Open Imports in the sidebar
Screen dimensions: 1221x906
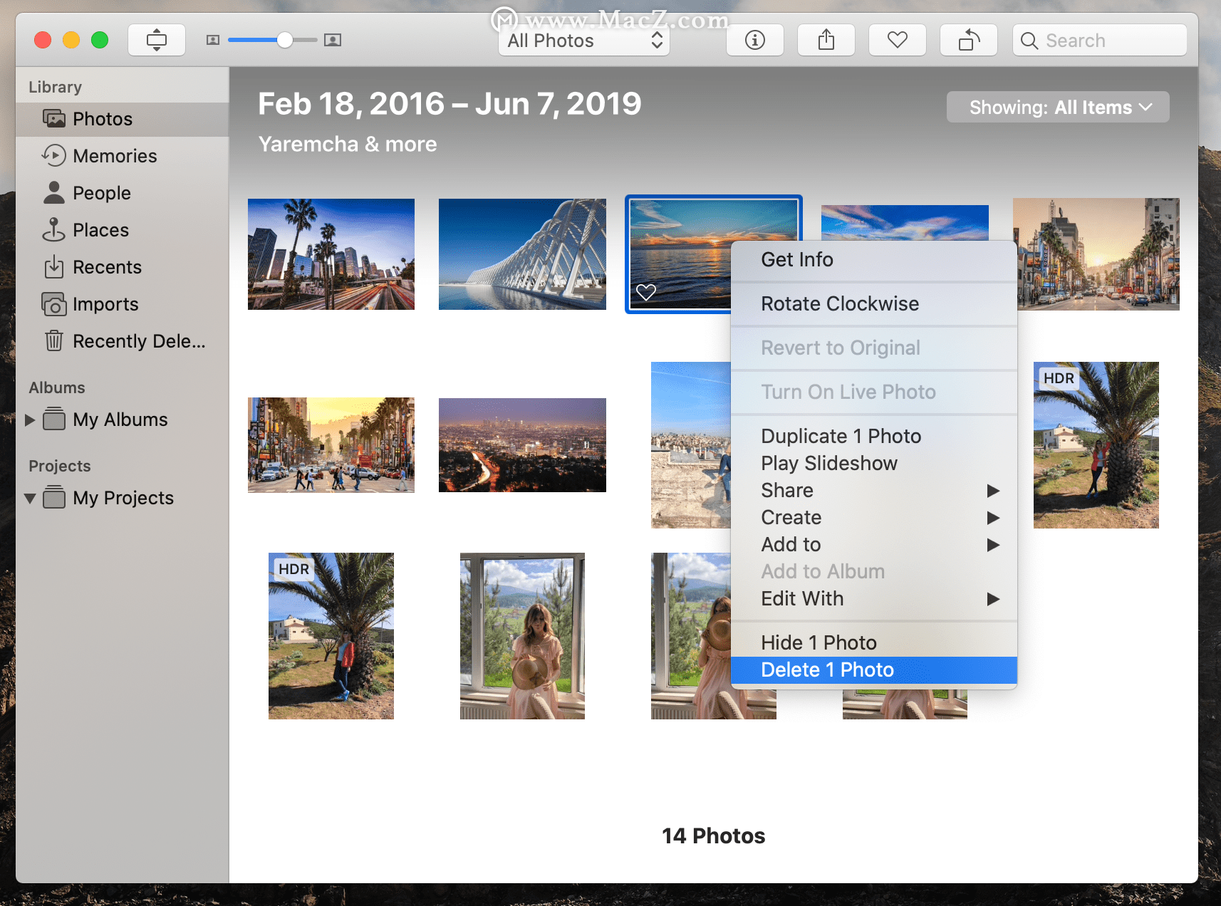coord(123,304)
